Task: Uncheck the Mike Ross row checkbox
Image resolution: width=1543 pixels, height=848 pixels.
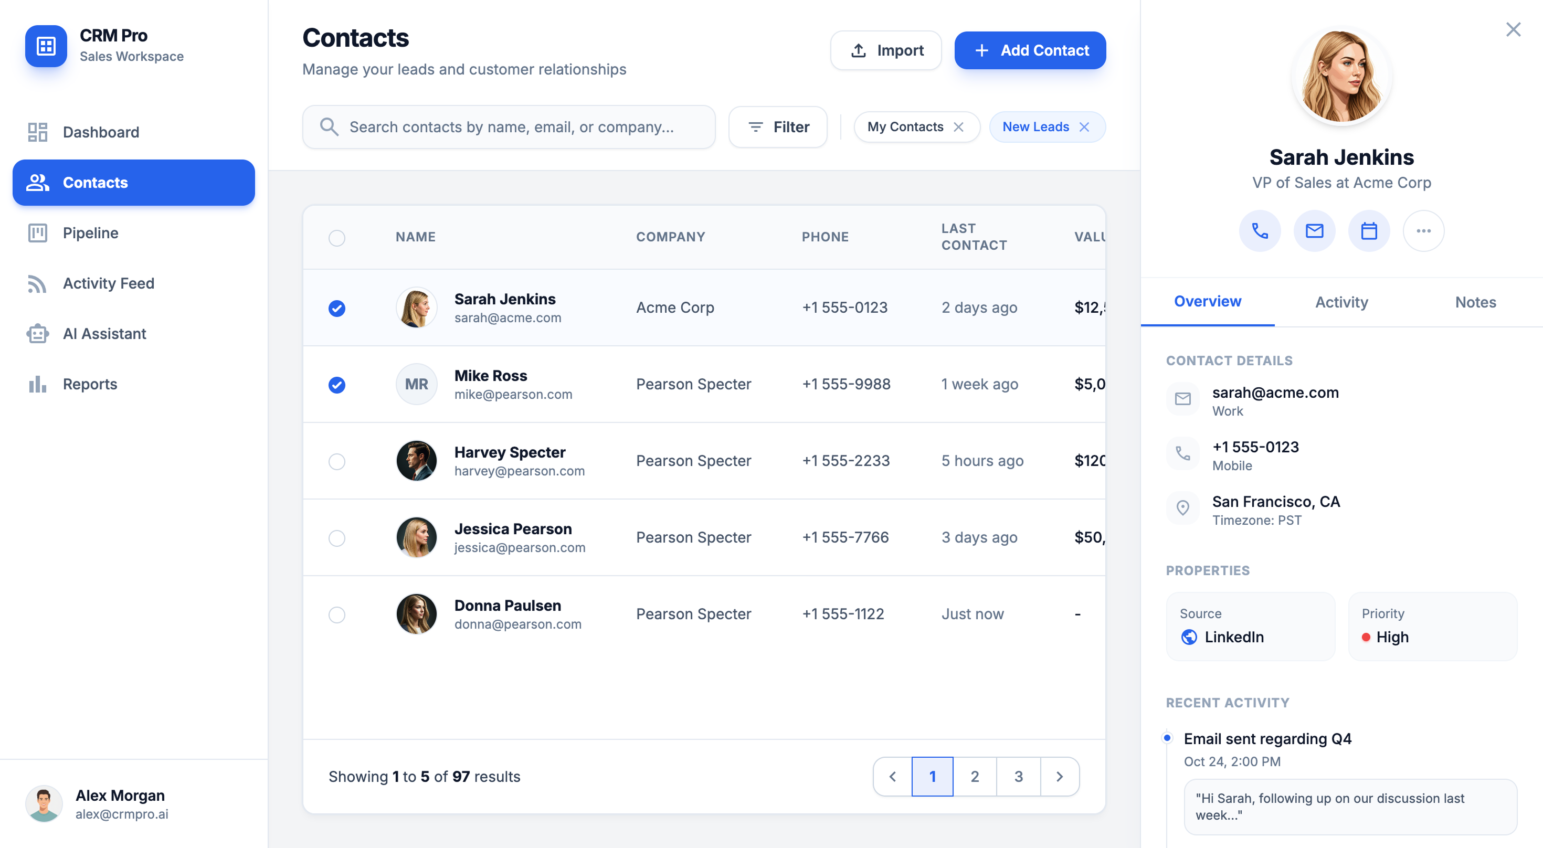Action: pos(336,385)
